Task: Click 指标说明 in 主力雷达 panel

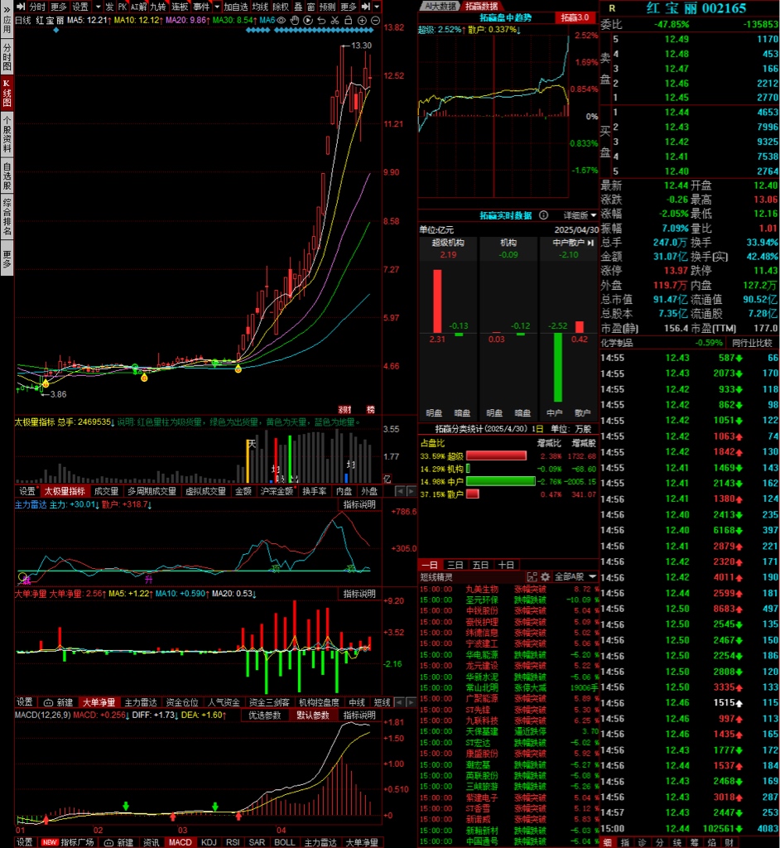Action: pos(359,504)
